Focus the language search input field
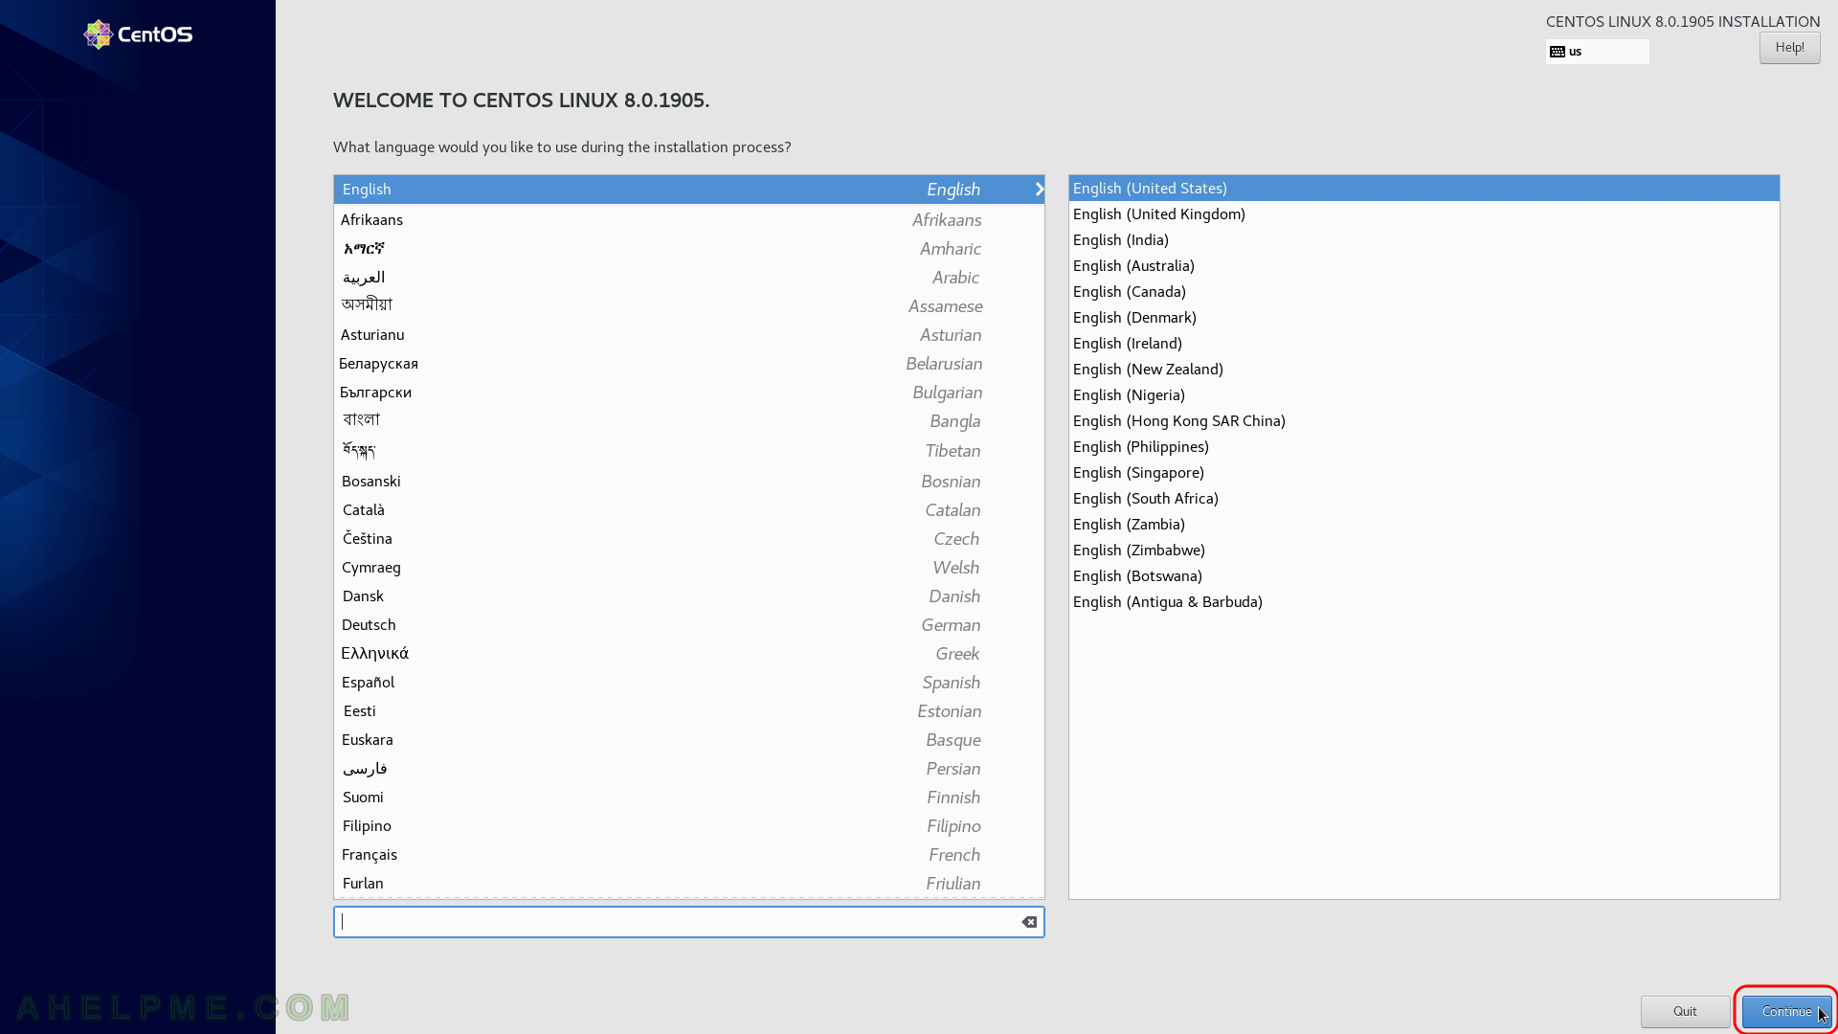This screenshot has height=1034, width=1838. [x=688, y=922]
